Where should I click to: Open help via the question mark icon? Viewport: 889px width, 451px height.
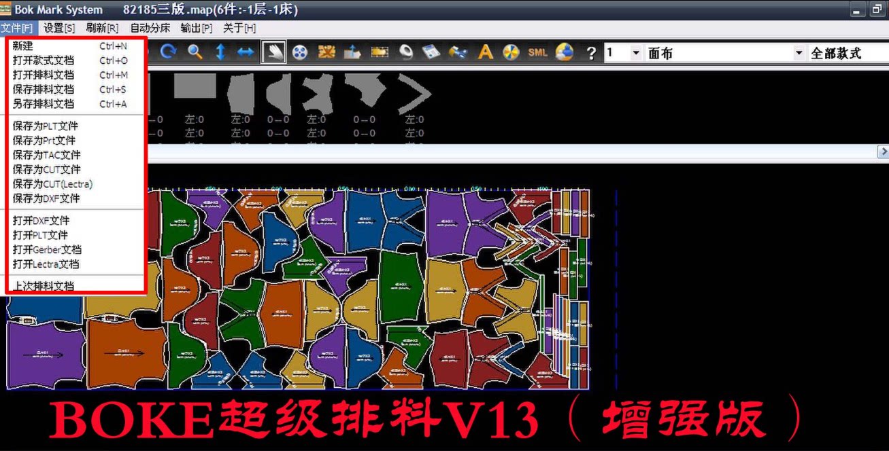pyautogui.click(x=591, y=53)
